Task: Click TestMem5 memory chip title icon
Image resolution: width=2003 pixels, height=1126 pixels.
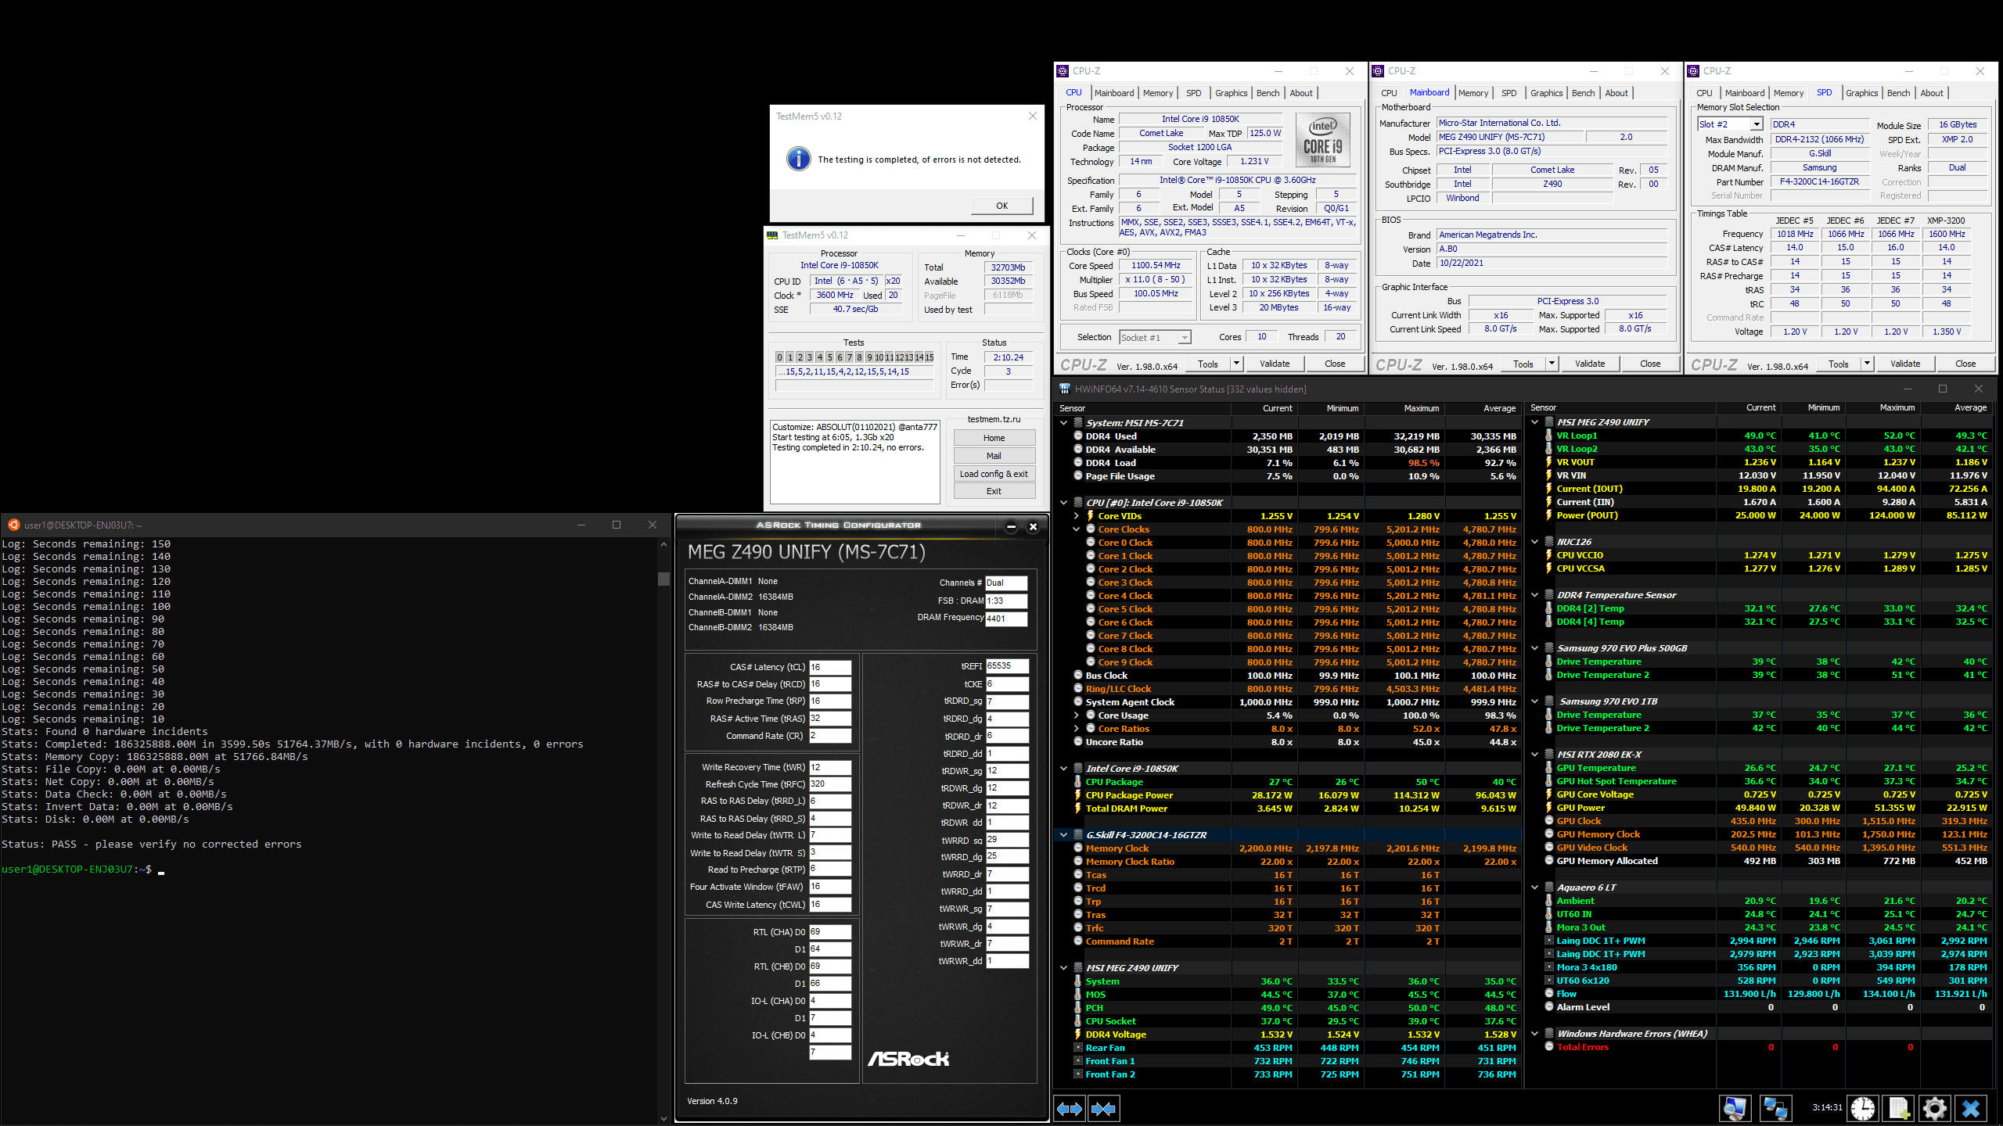Action: coord(772,235)
